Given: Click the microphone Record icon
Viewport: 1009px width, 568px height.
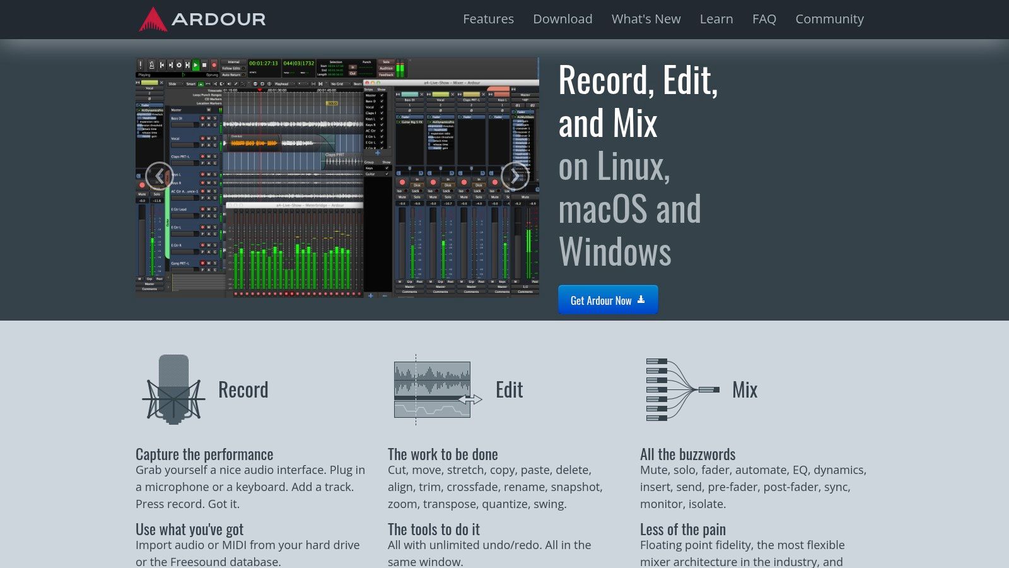Looking at the screenshot, I should [x=173, y=389].
